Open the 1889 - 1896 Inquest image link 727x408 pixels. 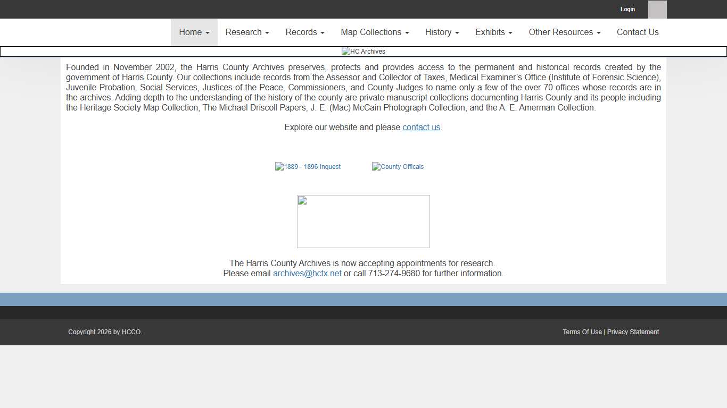click(308, 167)
